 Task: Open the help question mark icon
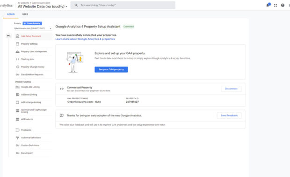(283, 5)
